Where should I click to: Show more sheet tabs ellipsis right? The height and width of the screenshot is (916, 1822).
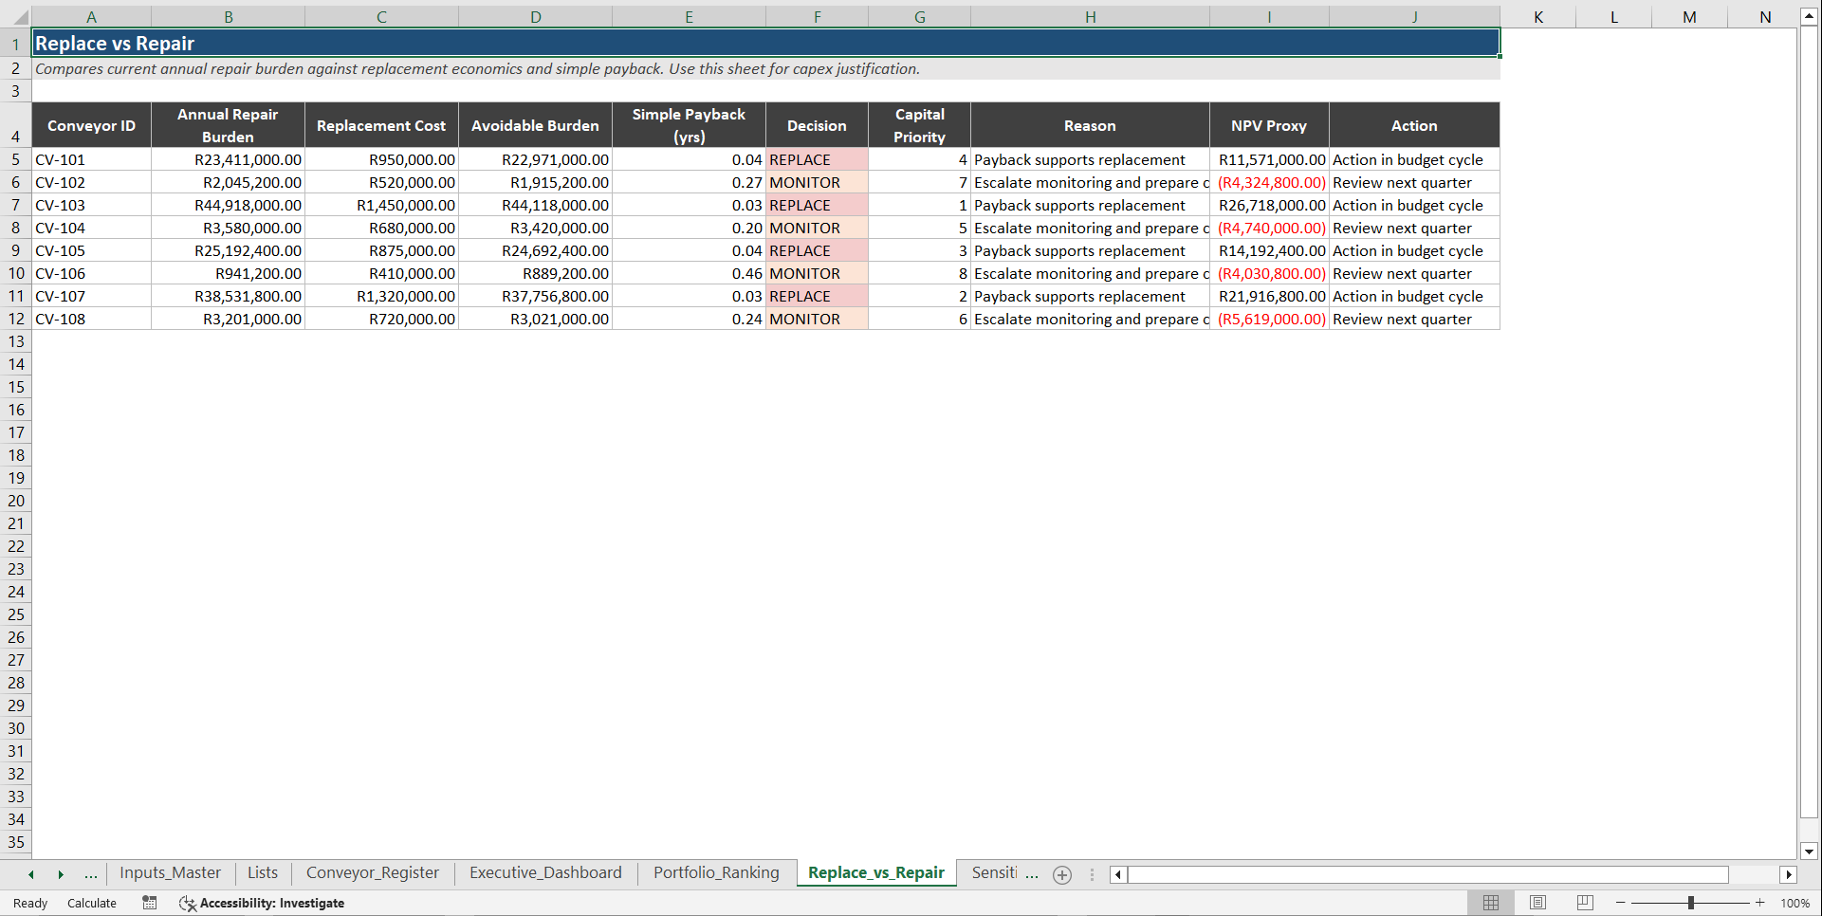pos(1032,873)
